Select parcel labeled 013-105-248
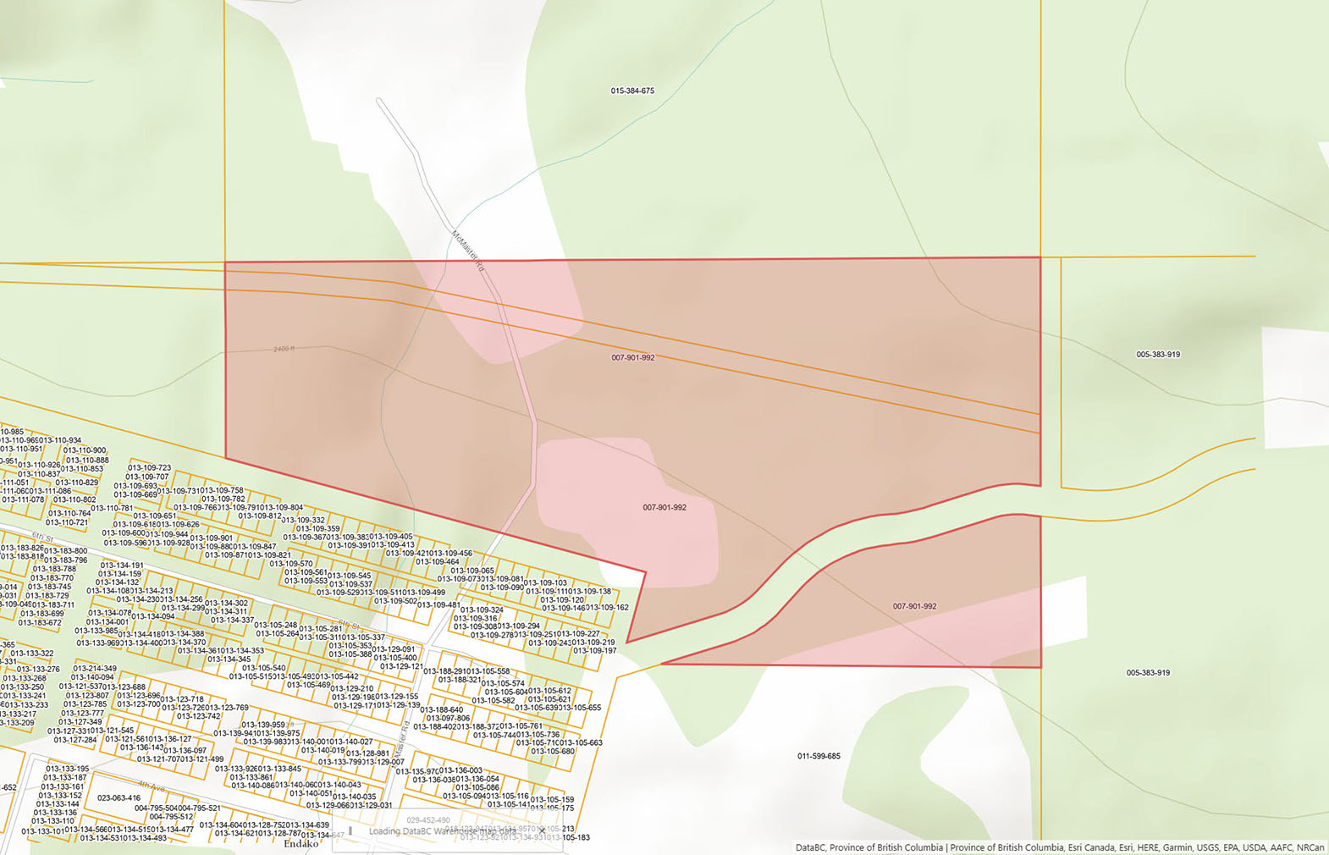Image resolution: width=1329 pixels, height=855 pixels. tap(276, 625)
